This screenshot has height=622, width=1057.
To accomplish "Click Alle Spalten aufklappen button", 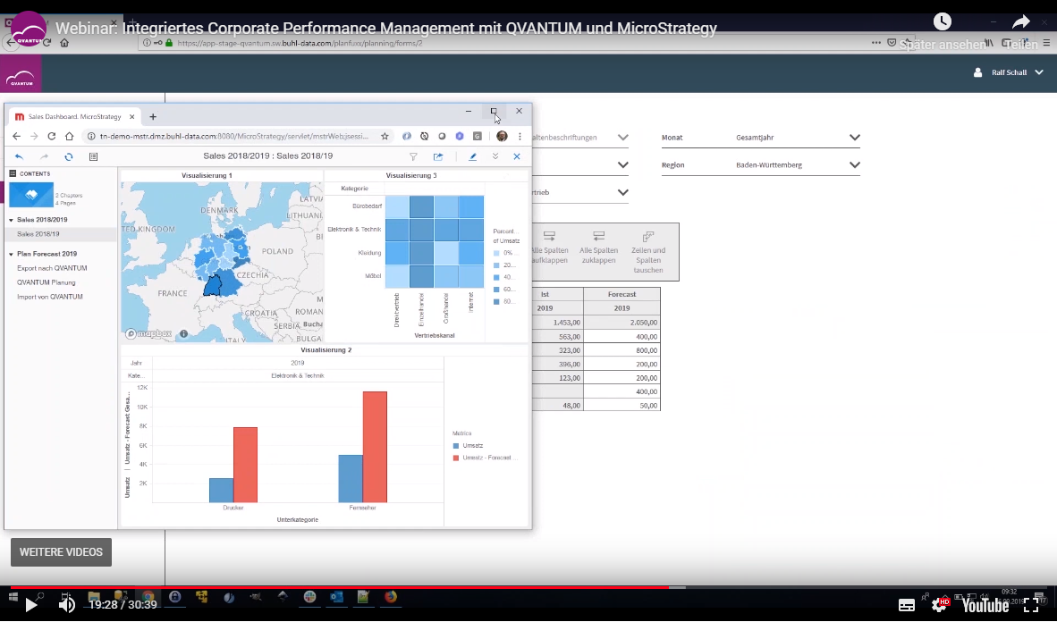I will pyautogui.click(x=549, y=248).
